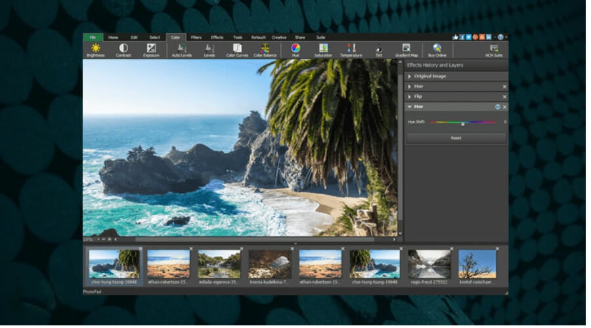591x328 pixels.
Task: Click the Hue Shift slider
Action: [x=463, y=123]
